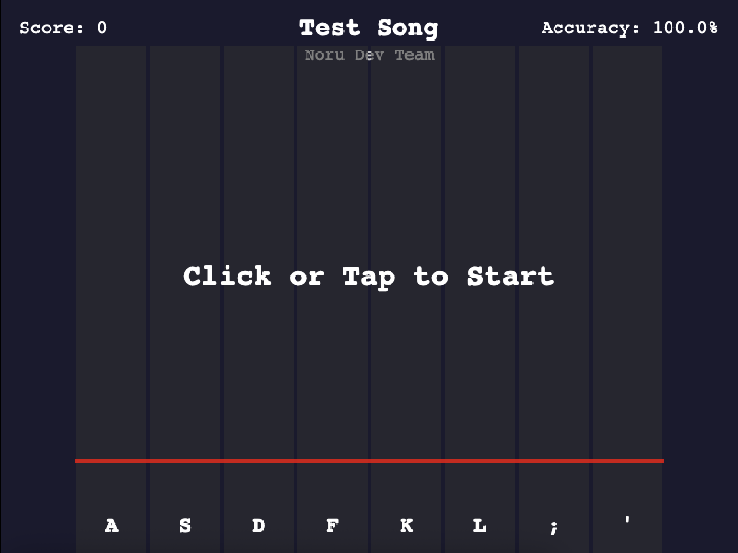Click the 'Click or Tap to Start' text
The image size is (738, 553).
[368, 276]
